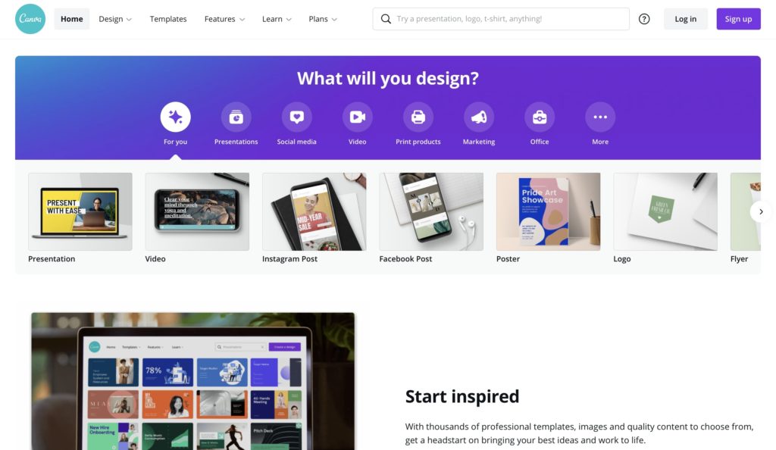
Task: Select the For you sparkle icon
Action: [x=175, y=117]
